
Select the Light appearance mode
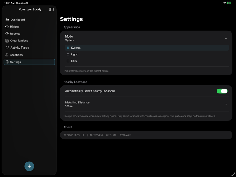[x=147, y=54]
